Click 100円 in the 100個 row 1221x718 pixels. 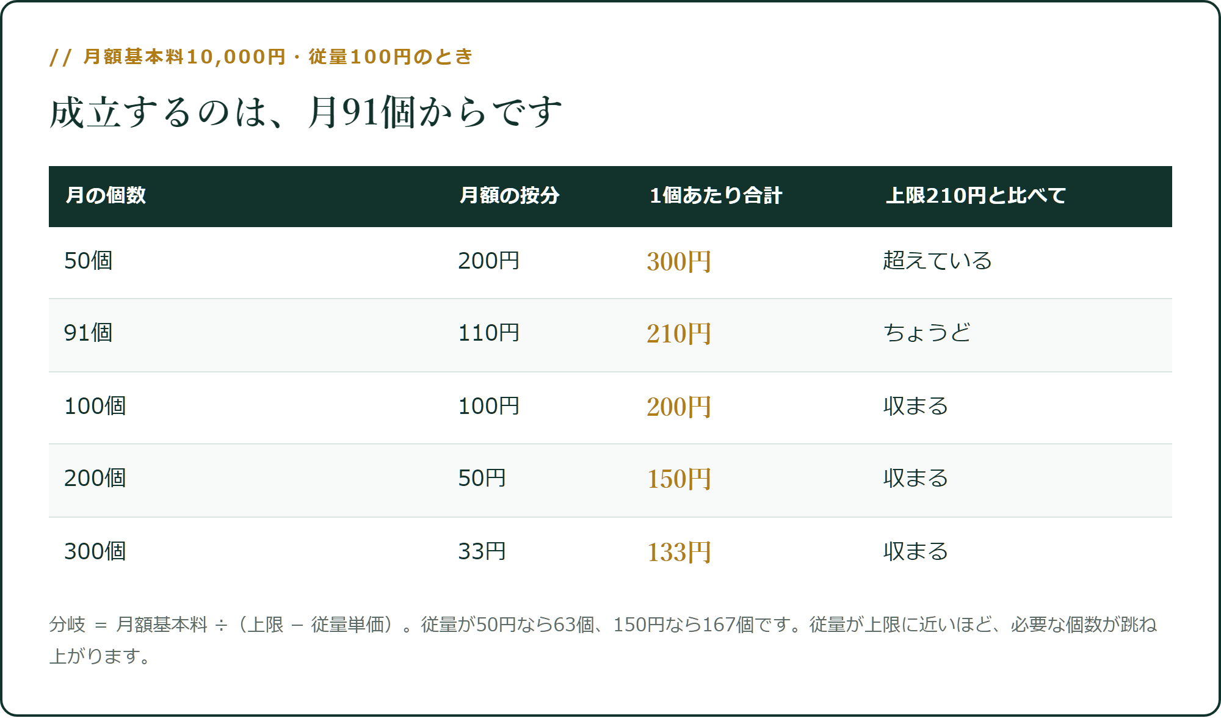coord(488,406)
